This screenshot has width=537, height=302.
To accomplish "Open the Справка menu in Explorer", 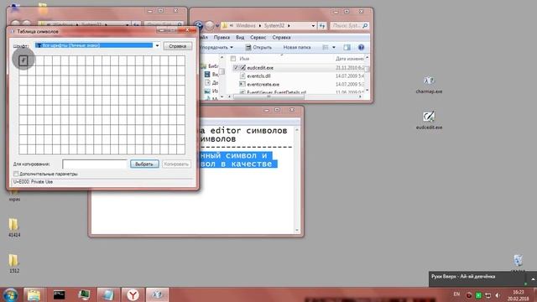I will click(x=281, y=37).
